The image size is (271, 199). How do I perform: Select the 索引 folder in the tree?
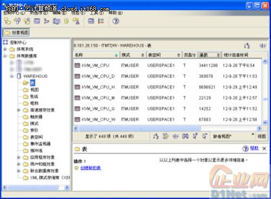34,130
